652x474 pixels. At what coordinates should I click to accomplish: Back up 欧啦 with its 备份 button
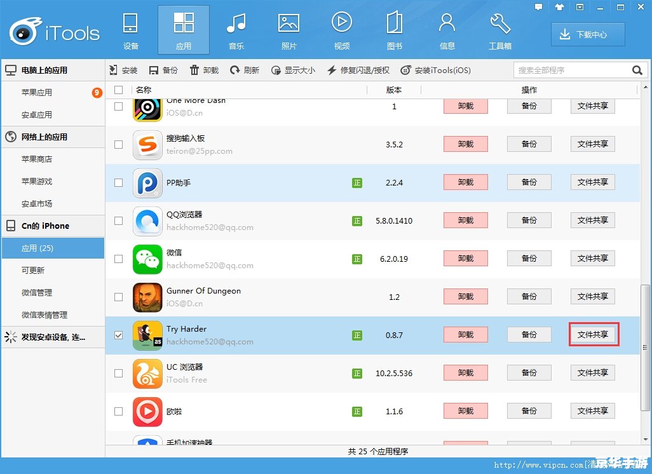pos(529,411)
